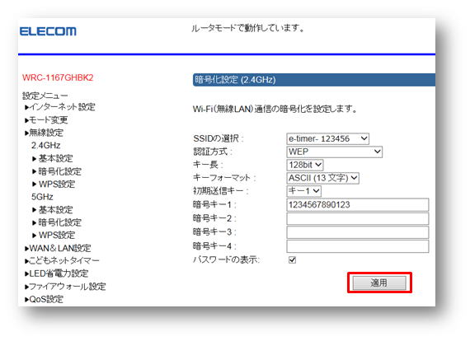Open SSIDの選択 dropdown
The width and height of the screenshot is (470, 341).
(x=327, y=138)
